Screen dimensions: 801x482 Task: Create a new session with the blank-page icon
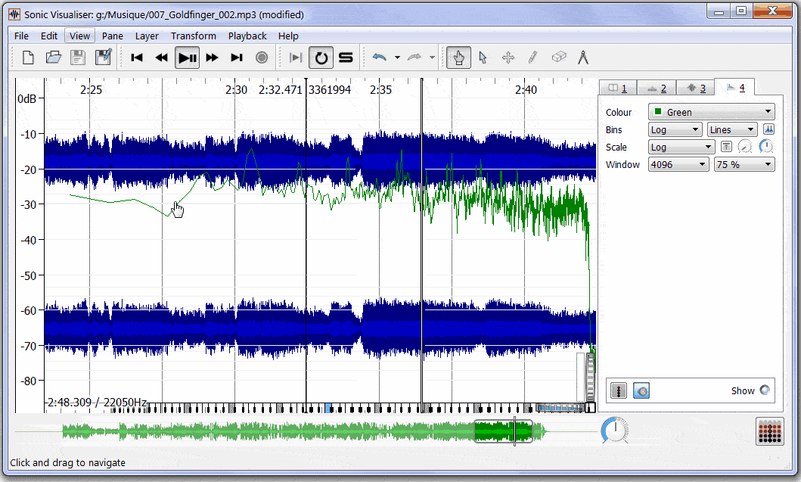click(28, 58)
